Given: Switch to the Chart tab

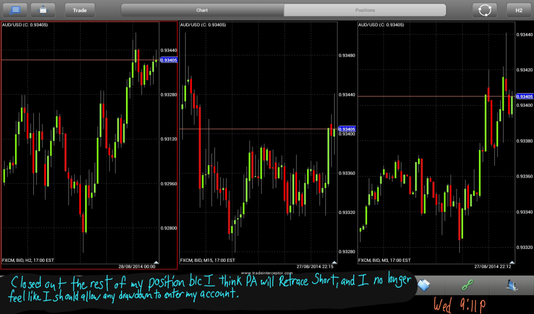Looking at the screenshot, I should click(x=202, y=10).
